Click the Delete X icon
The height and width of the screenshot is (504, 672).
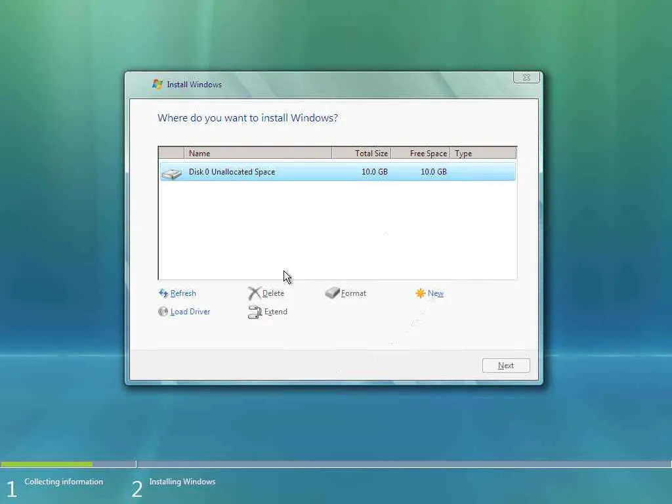(x=254, y=293)
